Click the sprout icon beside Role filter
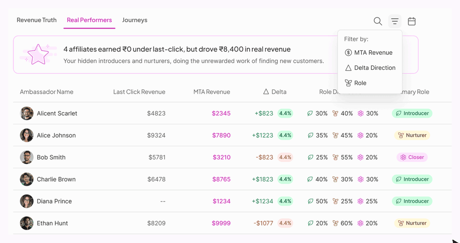This screenshot has height=243, width=460. (x=348, y=83)
